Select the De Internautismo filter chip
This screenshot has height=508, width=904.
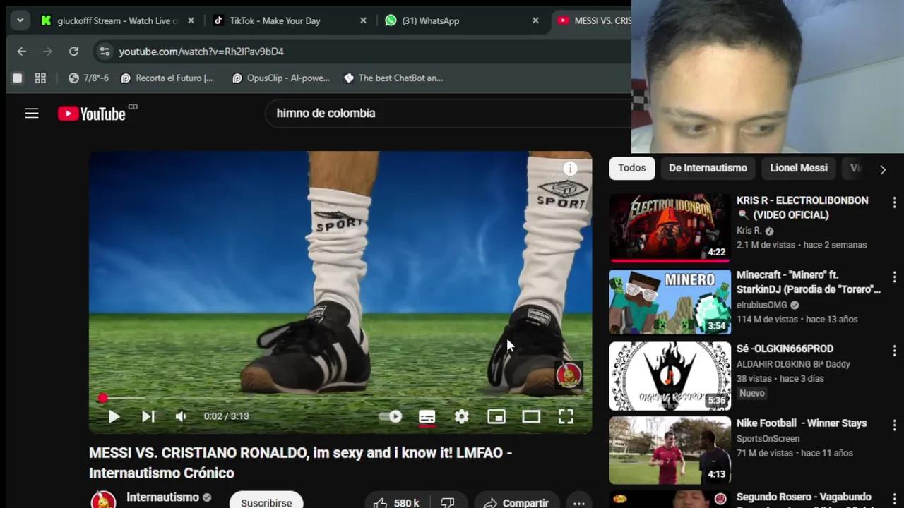708,168
